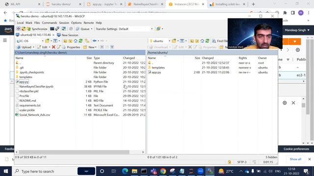
Task: Open local Properties
Action: pyautogui.click(x=71, y=47)
